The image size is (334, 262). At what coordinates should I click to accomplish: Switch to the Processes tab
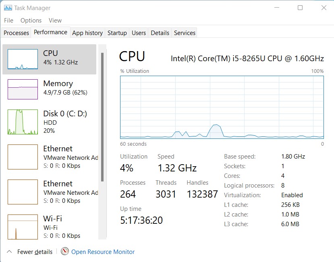(x=16, y=33)
